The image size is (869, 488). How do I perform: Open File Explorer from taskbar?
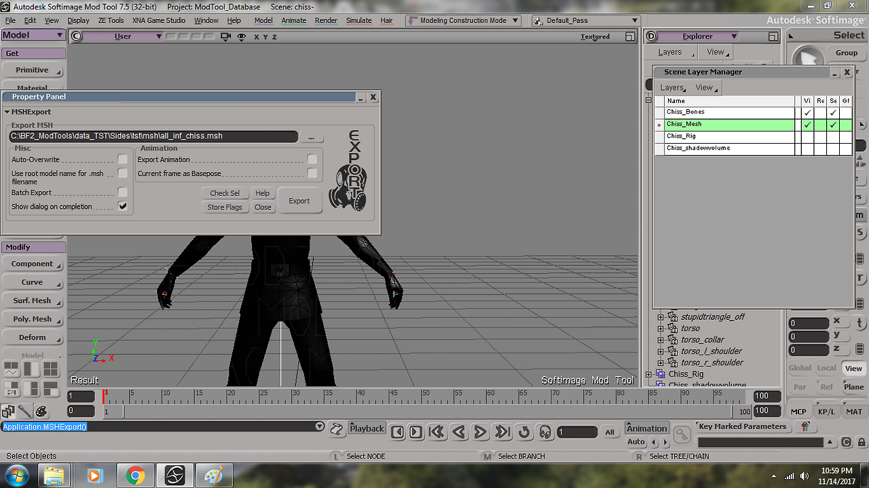coord(54,475)
